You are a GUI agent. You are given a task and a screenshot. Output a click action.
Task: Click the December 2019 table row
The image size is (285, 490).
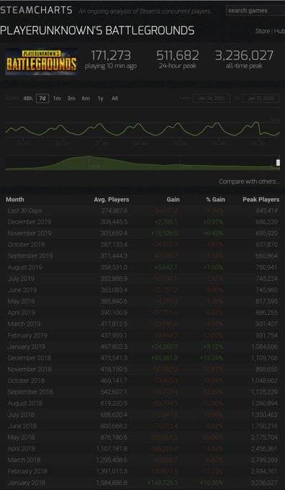tap(142, 222)
